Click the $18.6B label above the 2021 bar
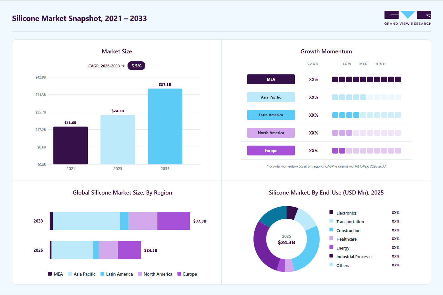 (x=70, y=123)
